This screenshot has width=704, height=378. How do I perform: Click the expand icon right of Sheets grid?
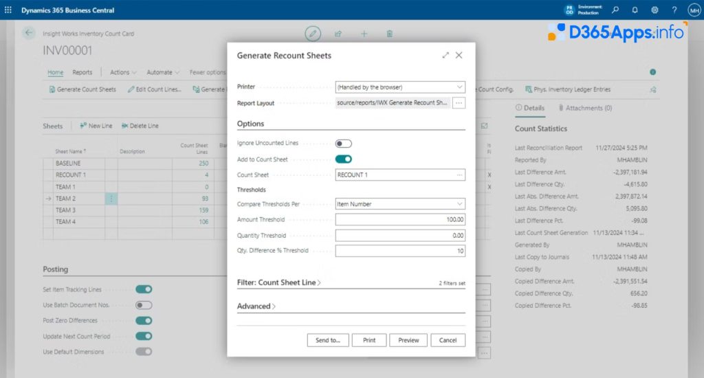point(485,126)
